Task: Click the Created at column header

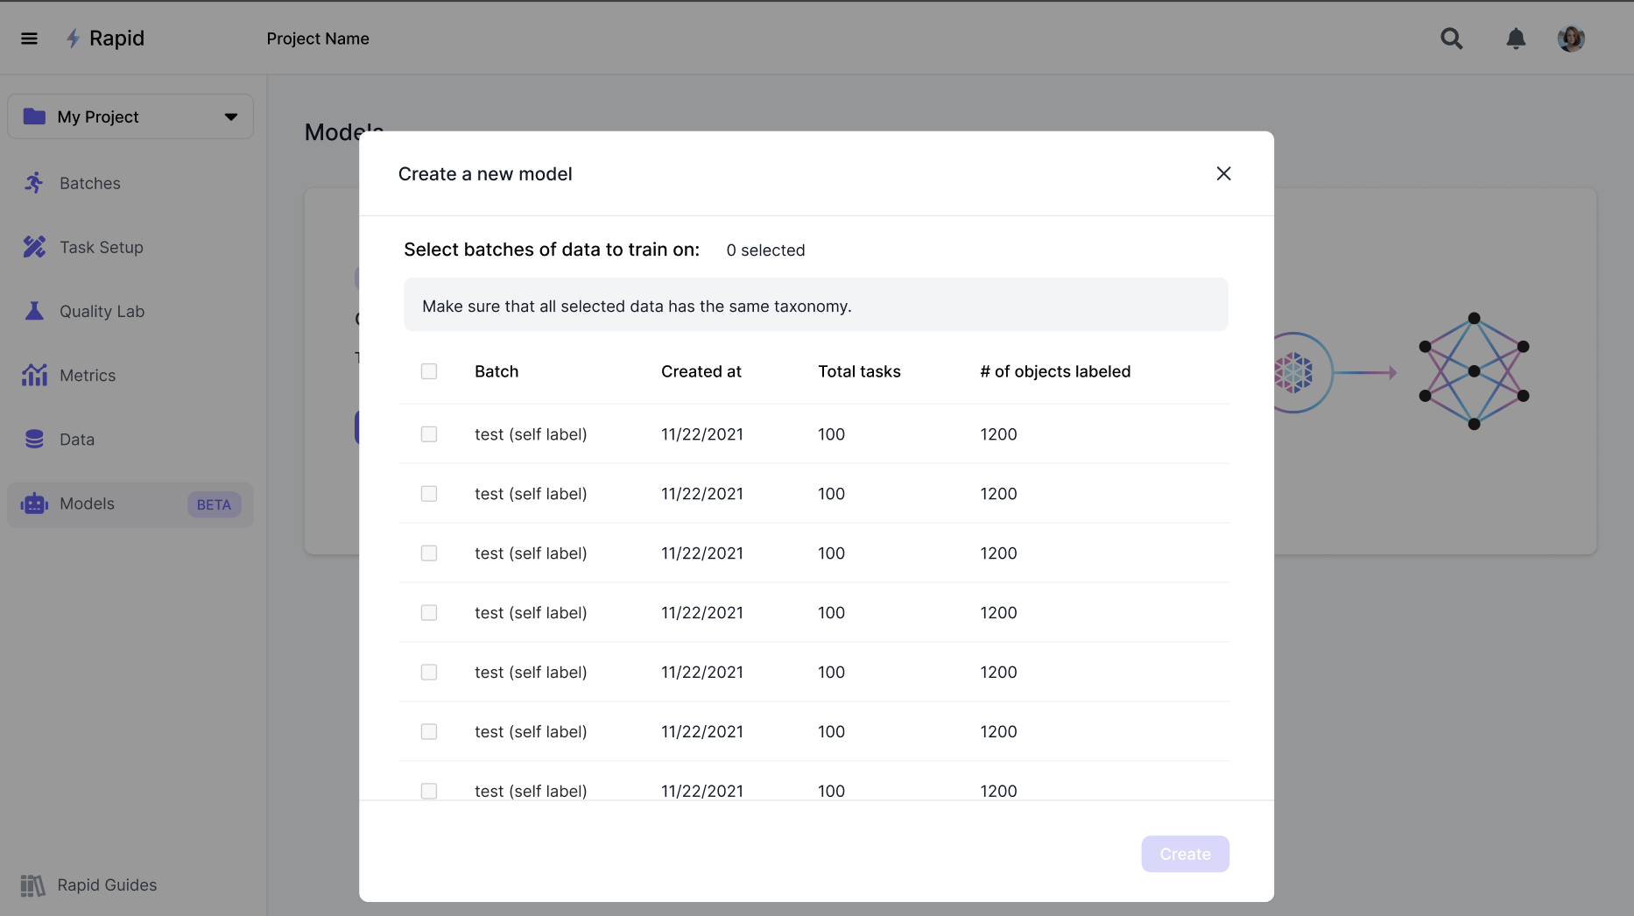Action: tap(701, 371)
